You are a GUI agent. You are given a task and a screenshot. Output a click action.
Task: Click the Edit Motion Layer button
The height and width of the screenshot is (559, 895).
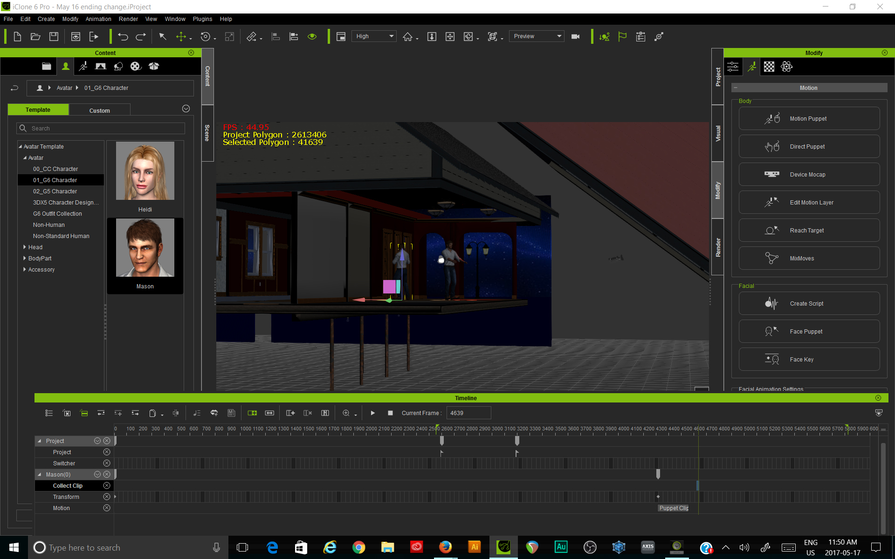point(809,202)
